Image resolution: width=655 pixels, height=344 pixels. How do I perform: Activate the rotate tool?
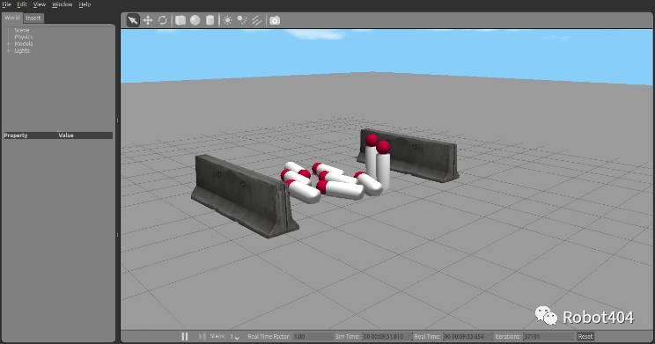(x=163, y=20)
